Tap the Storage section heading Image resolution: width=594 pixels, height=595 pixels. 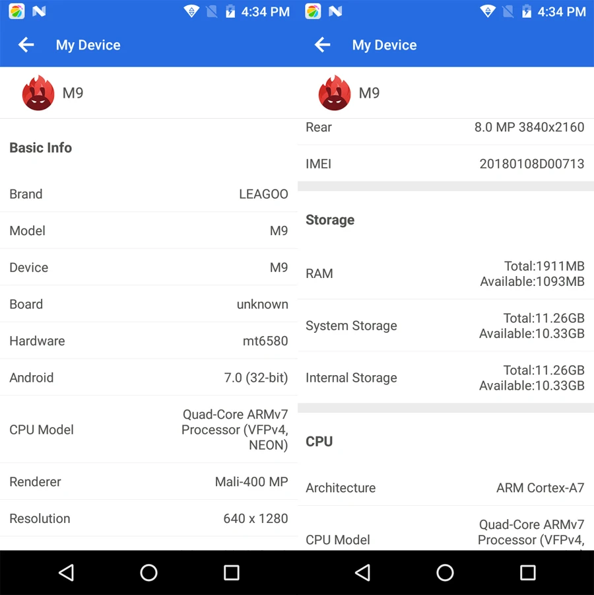(x=330, y=220)
